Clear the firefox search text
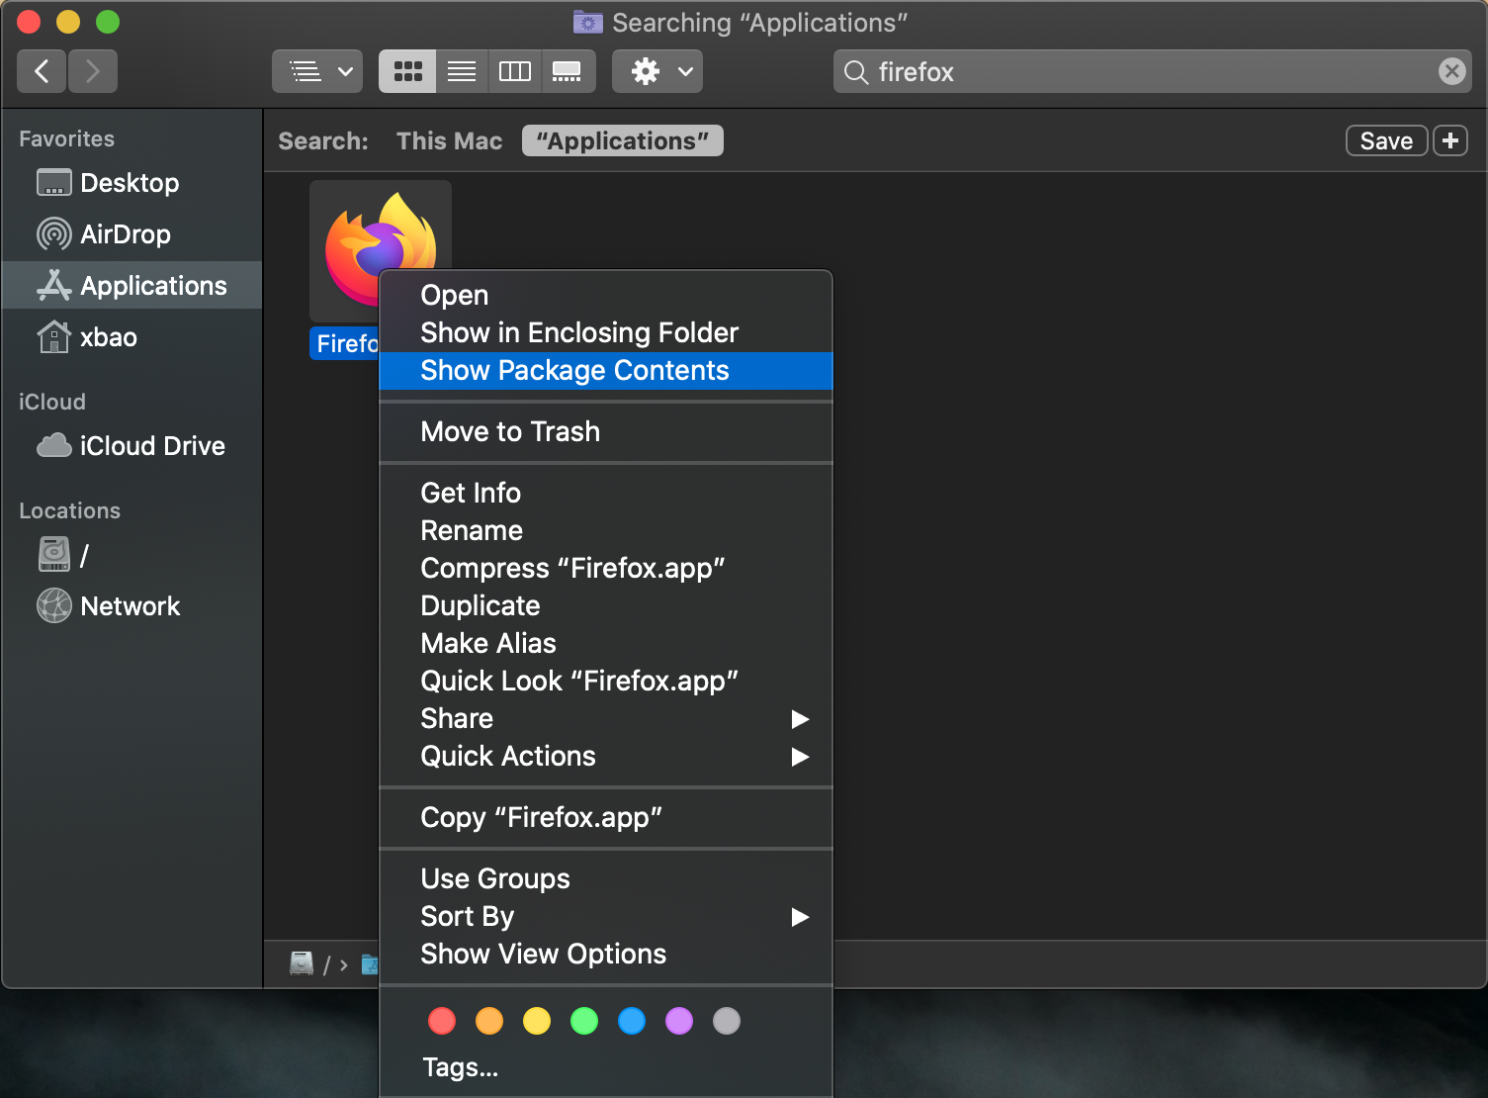Image resolution: width=1488 pixels, height=1098 pixels. click(1451, 71)
